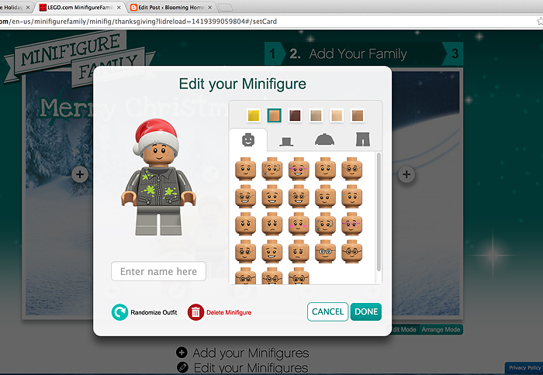Open the hat parts tab
The image size is (543, 375).
click(286, 141)
